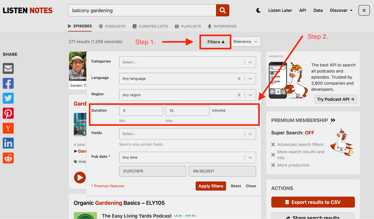Viewport: 374px width, 219px height.
Task: Click the balcony gardening search field
Action: (142, 10)
